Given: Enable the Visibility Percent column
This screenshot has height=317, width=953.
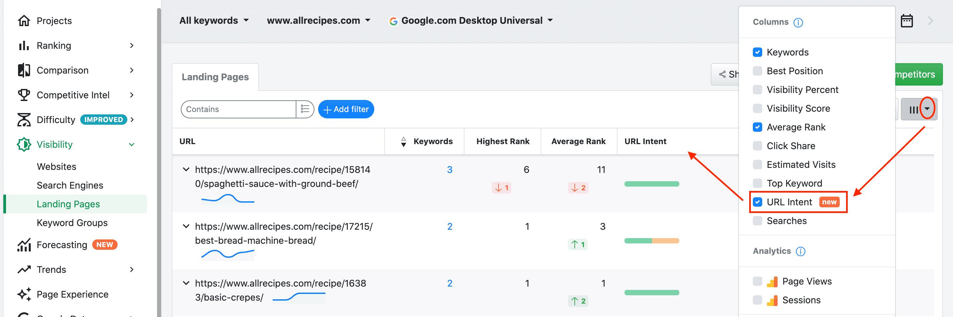Looking at the screenshot, I should tap(757, 90).
